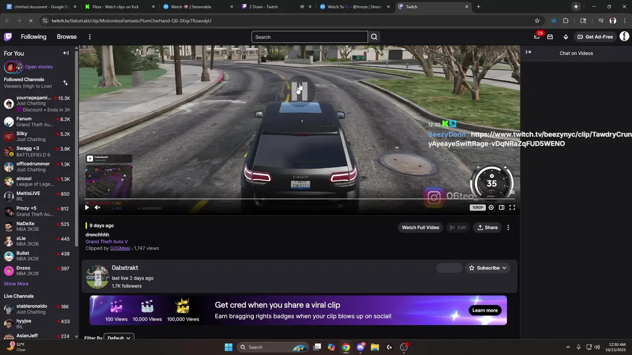
Task: Open stableronaldo live channel
Action: click(37, 309)
